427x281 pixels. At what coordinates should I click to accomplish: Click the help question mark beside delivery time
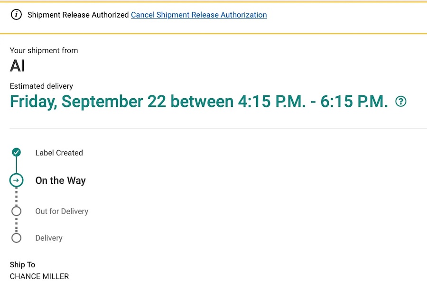pos(401,101)
